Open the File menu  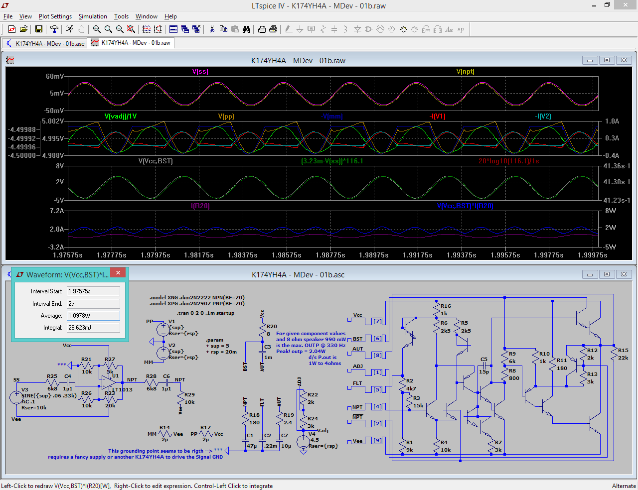point(8,16)
